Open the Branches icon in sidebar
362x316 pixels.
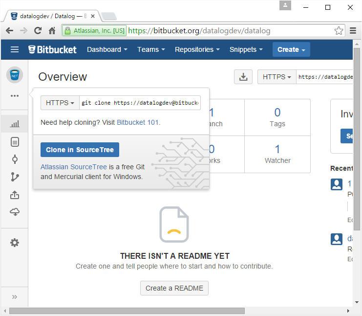(15, 177)
